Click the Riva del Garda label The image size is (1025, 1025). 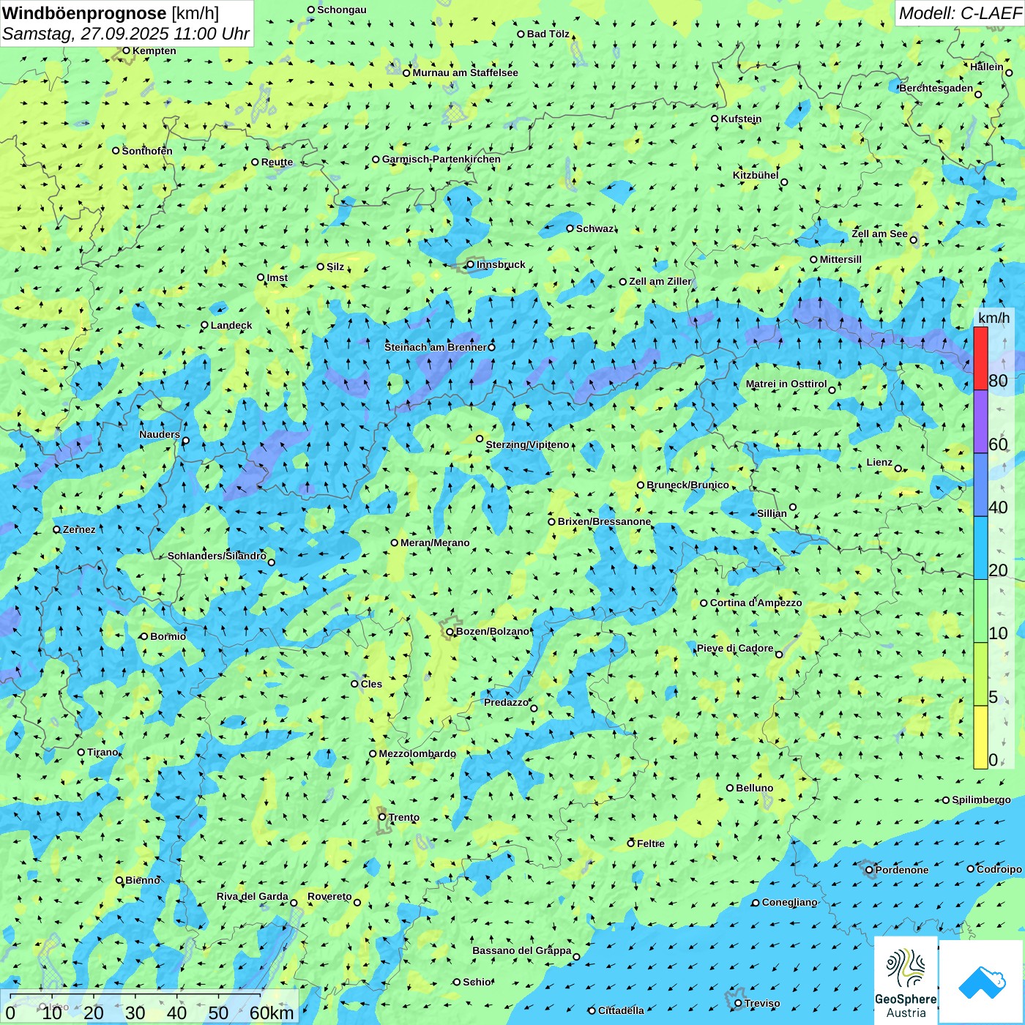pyautogui.click(x=253, y=896)
